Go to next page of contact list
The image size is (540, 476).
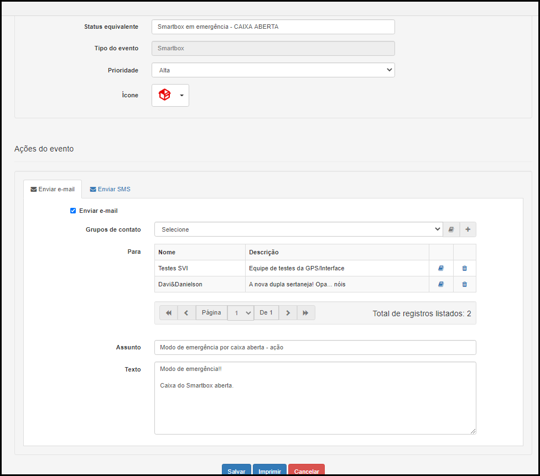[288, 313]
